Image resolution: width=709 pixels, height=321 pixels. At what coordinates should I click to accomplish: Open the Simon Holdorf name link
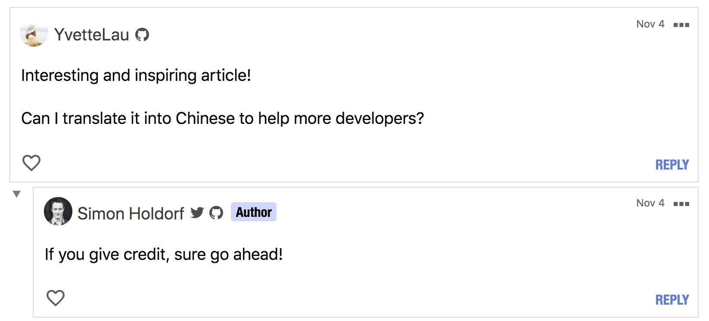pos(131,213)
